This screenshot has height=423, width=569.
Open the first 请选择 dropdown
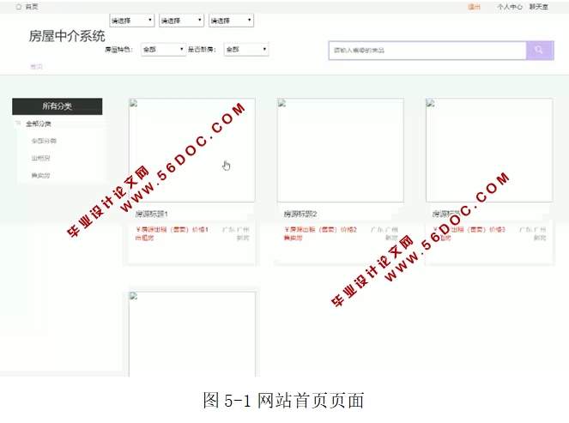click(x=132, y=20)
